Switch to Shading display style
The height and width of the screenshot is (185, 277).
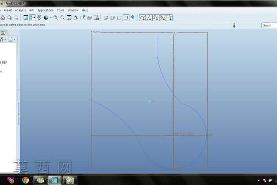[x=126, y=18]
